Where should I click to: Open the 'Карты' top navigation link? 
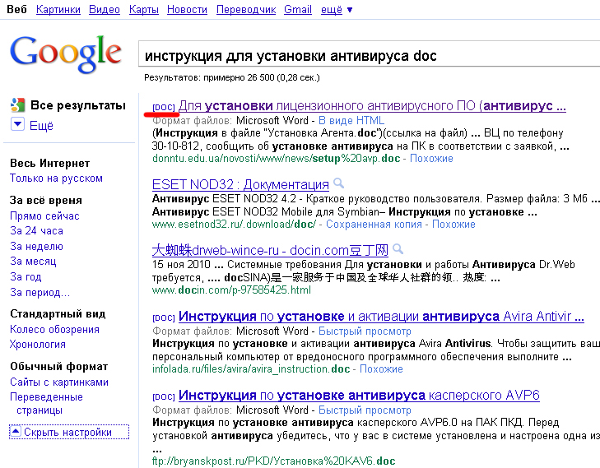tap(144, 10)
